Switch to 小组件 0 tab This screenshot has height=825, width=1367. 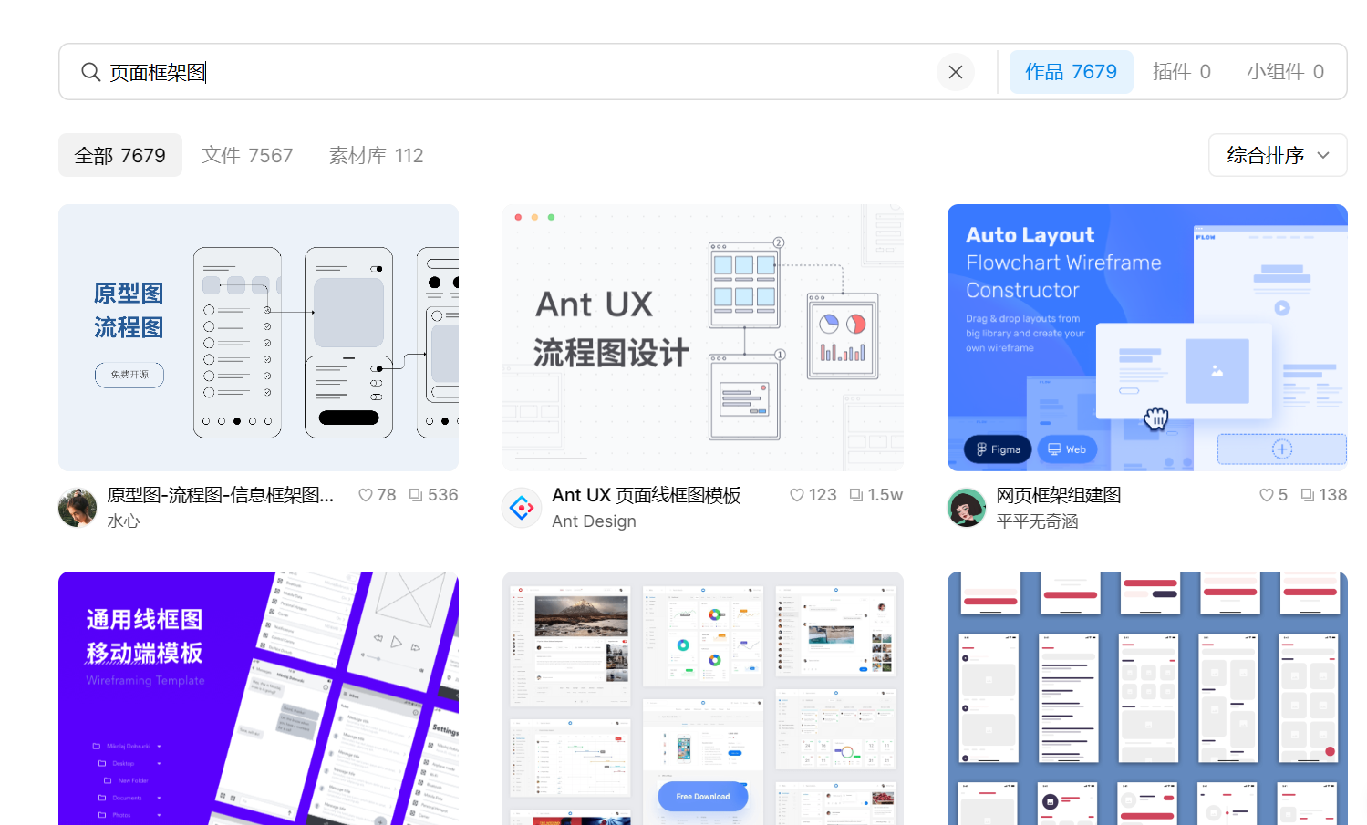click(1285, 72)
